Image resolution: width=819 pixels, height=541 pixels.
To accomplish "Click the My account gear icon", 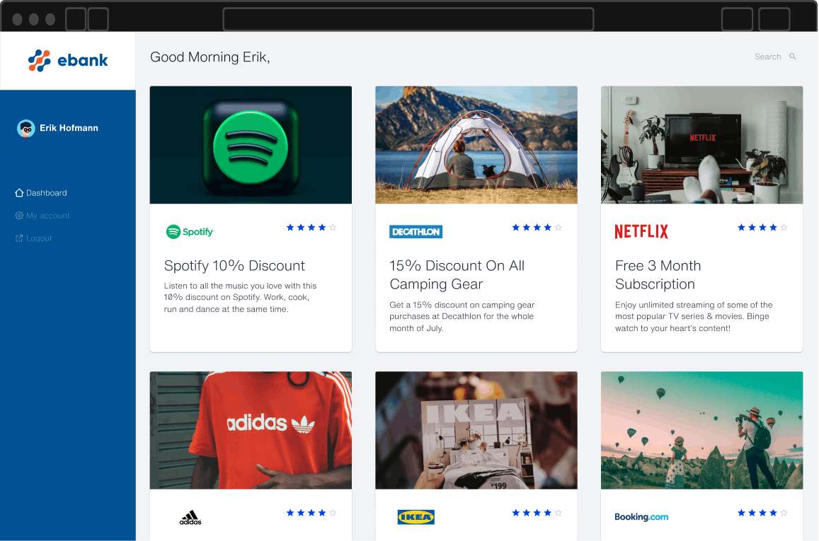I will click(19, 216).
